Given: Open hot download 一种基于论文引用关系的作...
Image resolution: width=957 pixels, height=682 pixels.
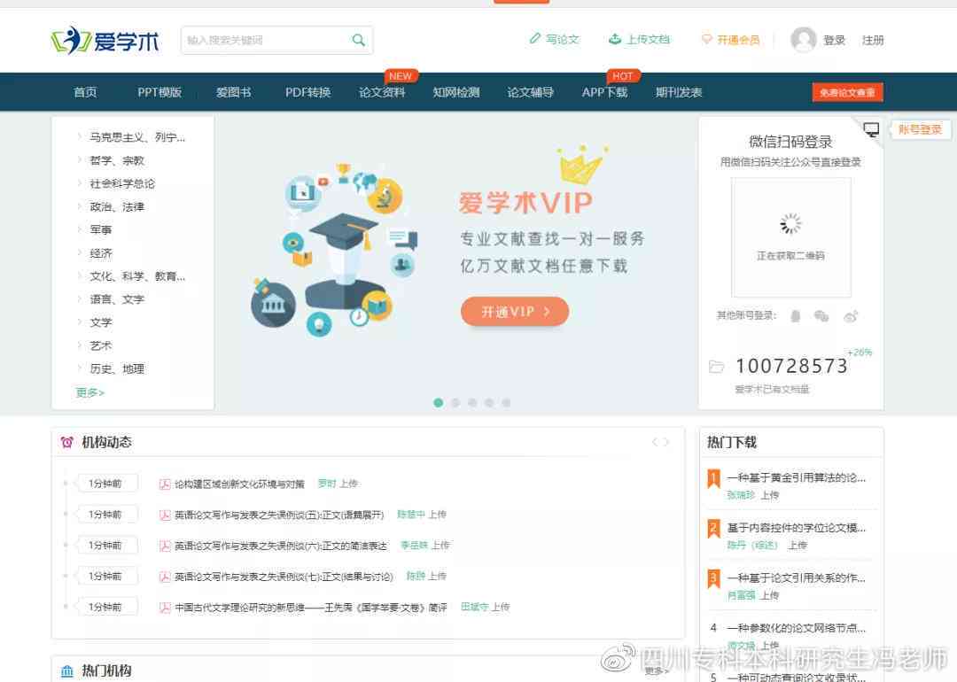Looking at the screenshot, I should click(796, 577).
